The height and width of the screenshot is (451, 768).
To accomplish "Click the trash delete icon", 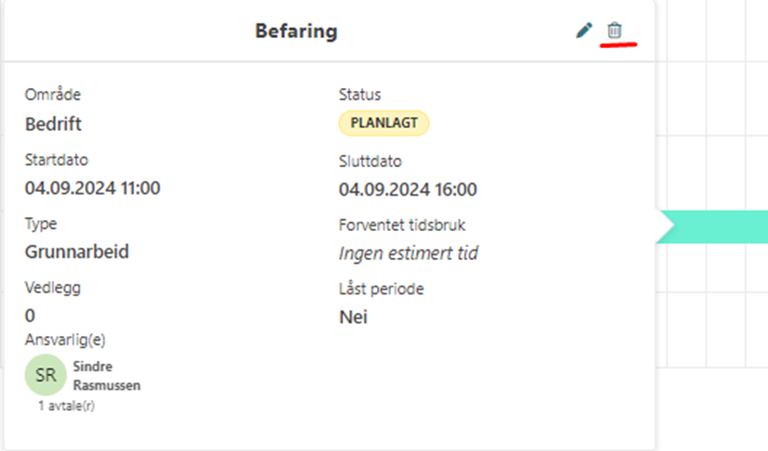I will pos(614,31).
